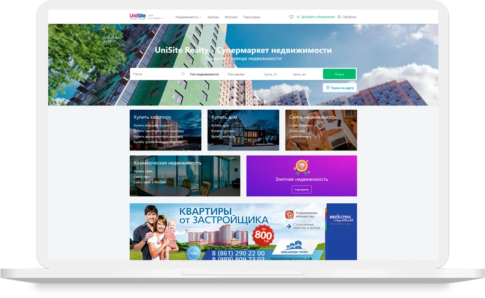Screen dimensions: 485x298
Task: Open the Тип недвижимости dropdown
Action: tap(204, 74)
